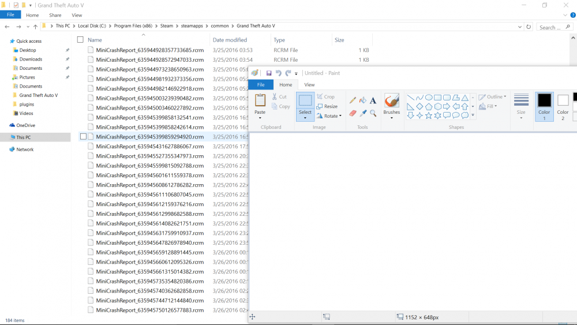Choose the Rectangle shape in Shapes gallery
The width and height of the screenshot is (577, 325).
[x=437, y=98]
